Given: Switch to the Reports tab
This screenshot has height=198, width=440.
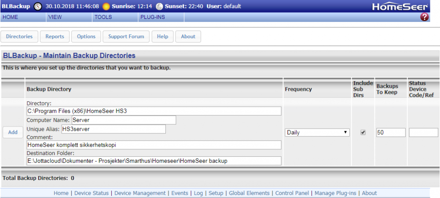Looking at the screenshot, I should tap(55, 36).
